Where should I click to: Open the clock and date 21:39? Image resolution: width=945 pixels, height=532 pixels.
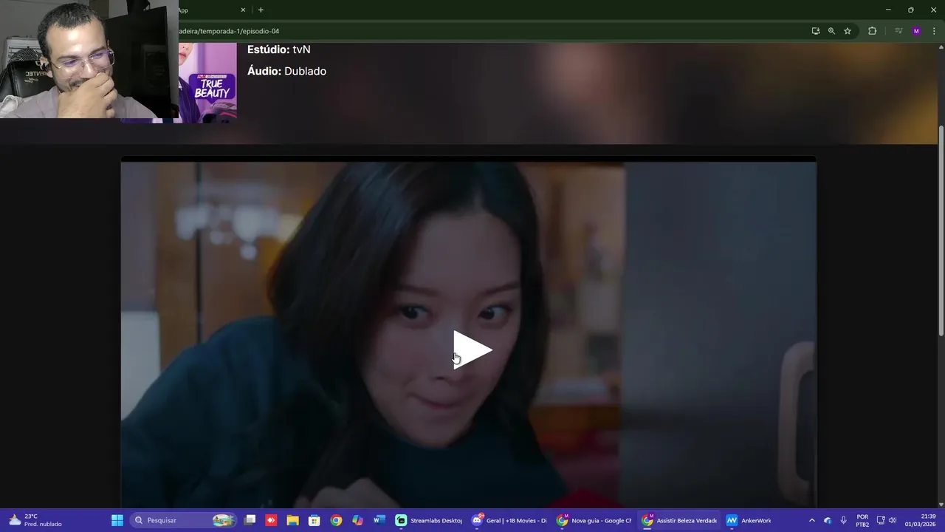921,520
